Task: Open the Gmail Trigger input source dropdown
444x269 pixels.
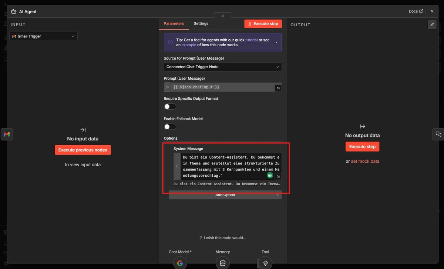Action: coord(43,36)
